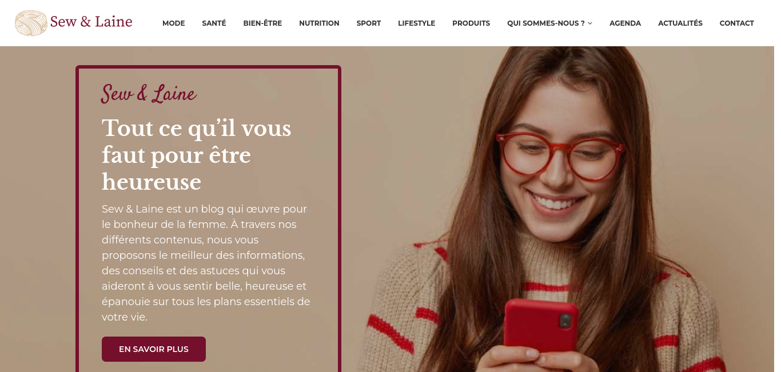The image size is (781, 372).
Task: Click the chevron next to QUI SOMMES-NOUS
Action: point(590,23)
